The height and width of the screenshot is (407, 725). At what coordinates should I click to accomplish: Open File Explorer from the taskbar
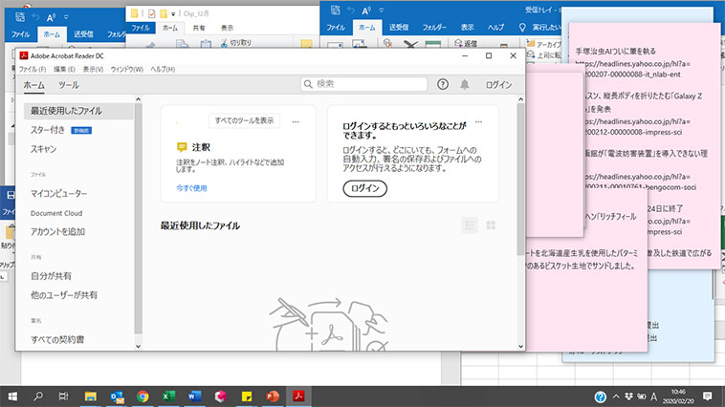tap(90, 396)
